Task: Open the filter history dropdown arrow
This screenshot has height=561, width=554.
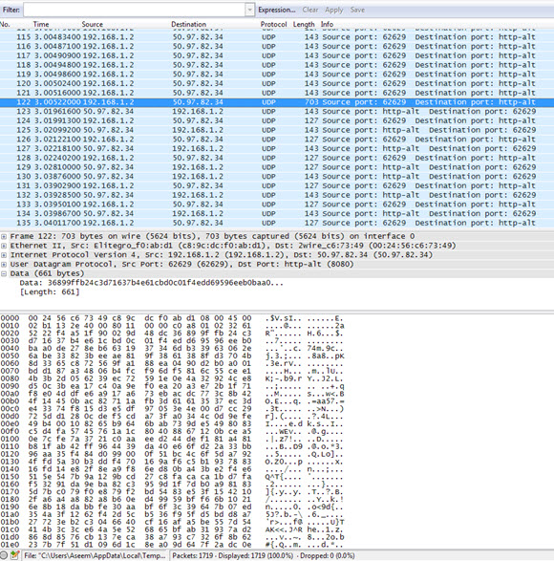Action: 250,10
